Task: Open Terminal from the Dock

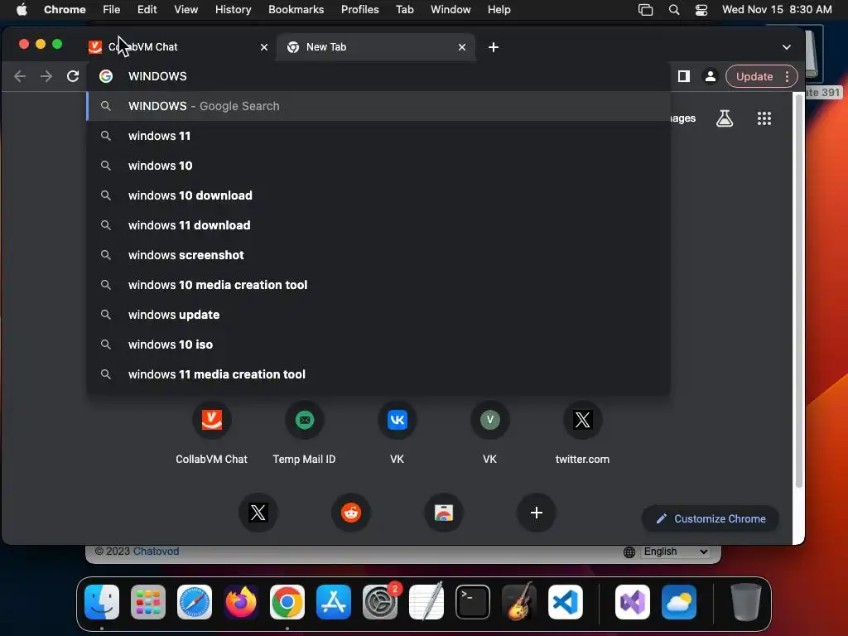Action: click(473, 601)
